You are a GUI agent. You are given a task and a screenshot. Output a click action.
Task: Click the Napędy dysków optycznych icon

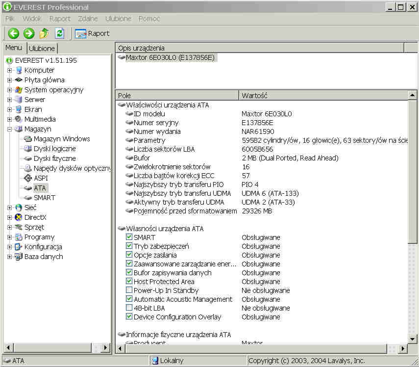tap(28, 168)
